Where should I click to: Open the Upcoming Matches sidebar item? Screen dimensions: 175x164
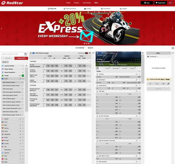[13, 66]
